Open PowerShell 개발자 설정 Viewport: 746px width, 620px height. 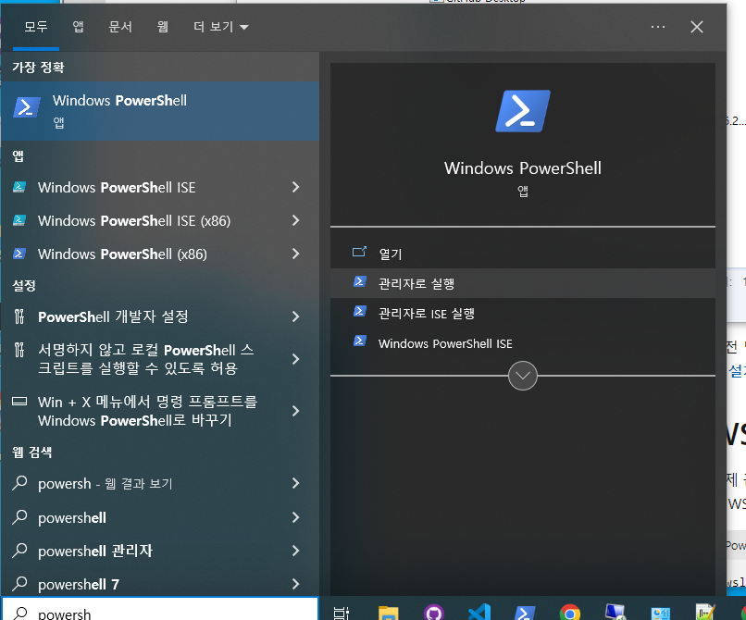pyautogui.click(x=143, y=316)
